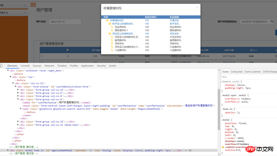Collapse the div class row node
Screen dimensions: 277x156
10,77
